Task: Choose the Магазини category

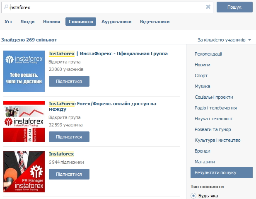Action: [x=205, y=162]
